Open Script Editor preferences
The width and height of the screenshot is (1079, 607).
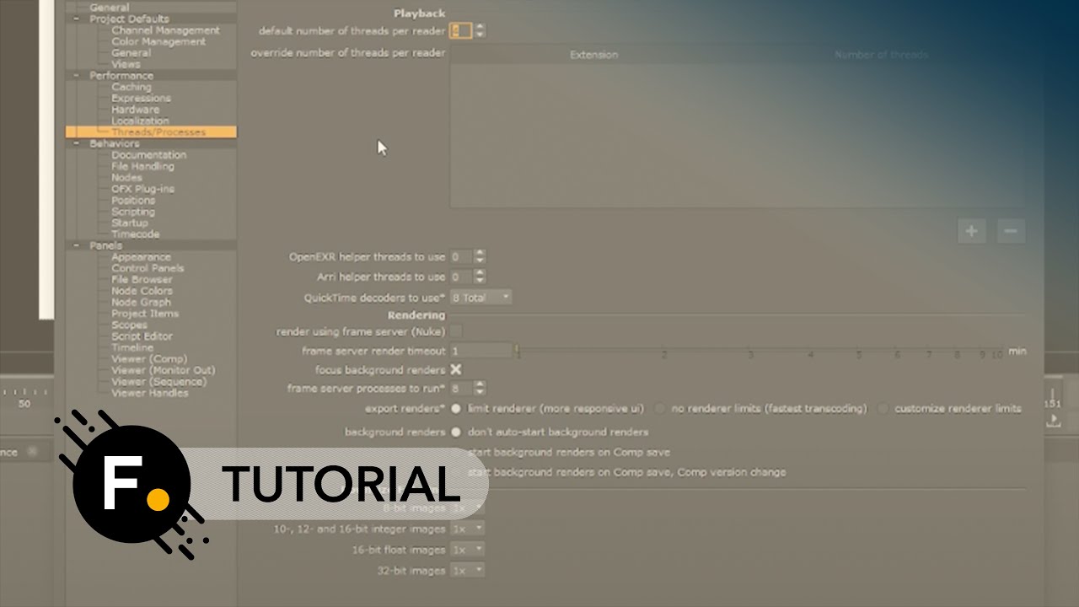[x=142, y=336]
